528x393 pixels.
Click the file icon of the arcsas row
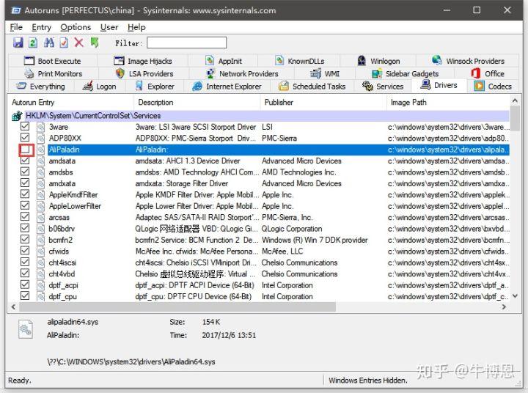[41, 217]
